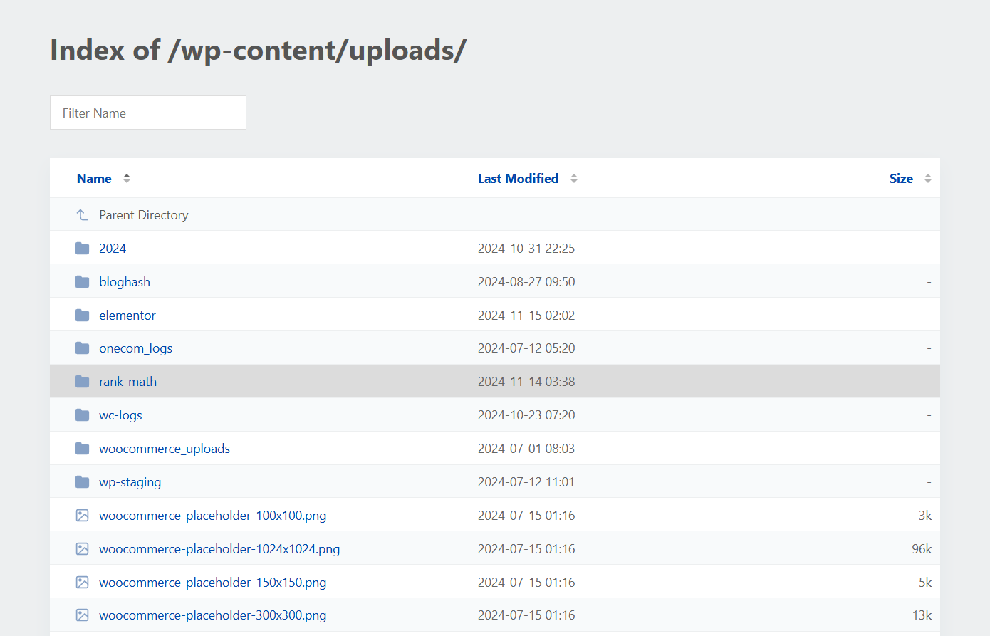Toggle sorting on the Name column
Viewport: 990px width, 636px height.
[x=126, y=178]
